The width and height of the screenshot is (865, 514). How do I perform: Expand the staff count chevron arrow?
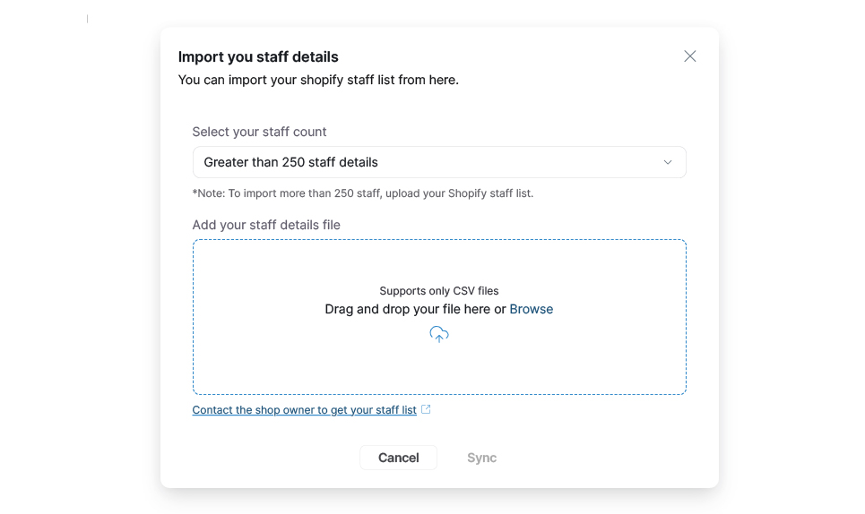tap(667, 162)
